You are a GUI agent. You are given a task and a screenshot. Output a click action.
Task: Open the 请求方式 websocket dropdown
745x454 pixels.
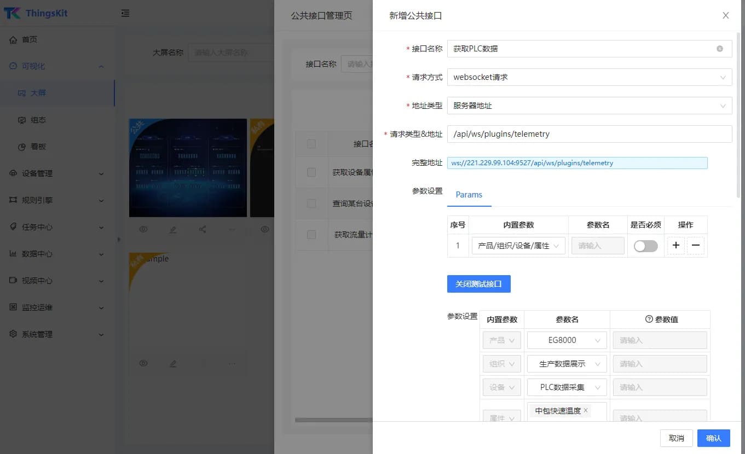click(x=589, y=77)
